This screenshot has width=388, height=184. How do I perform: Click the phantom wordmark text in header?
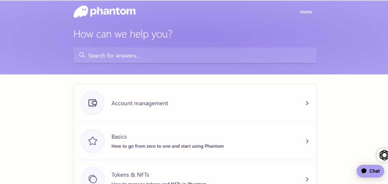113,11
